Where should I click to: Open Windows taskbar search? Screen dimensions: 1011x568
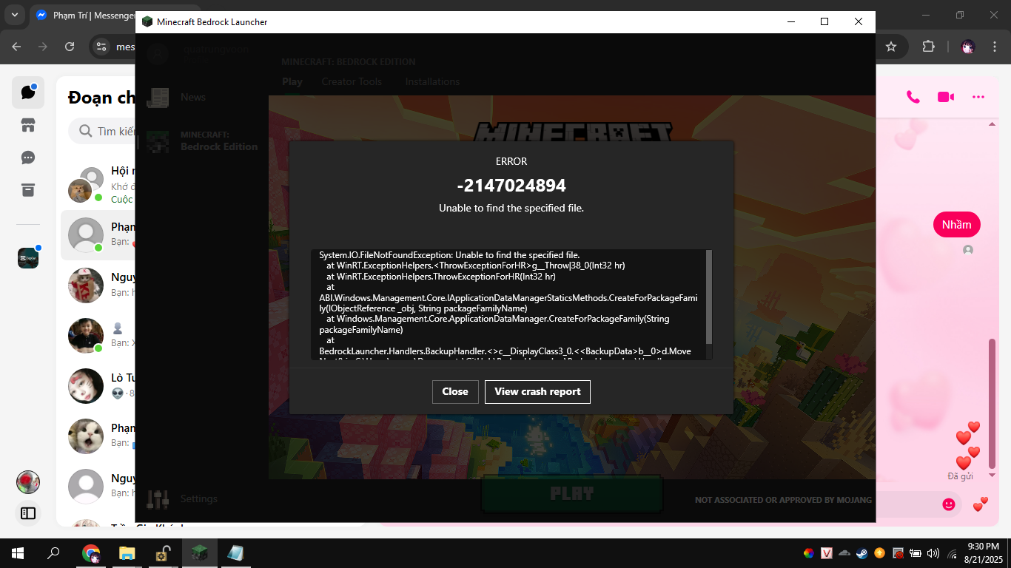tap(53, 553)
